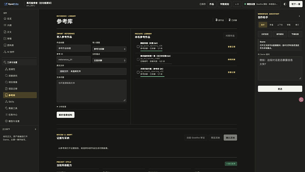This screenshot has height=172, width=305.
Task: Click 查看证据 for qa_shushi_opening_v22 row
Action: point(232,72)
